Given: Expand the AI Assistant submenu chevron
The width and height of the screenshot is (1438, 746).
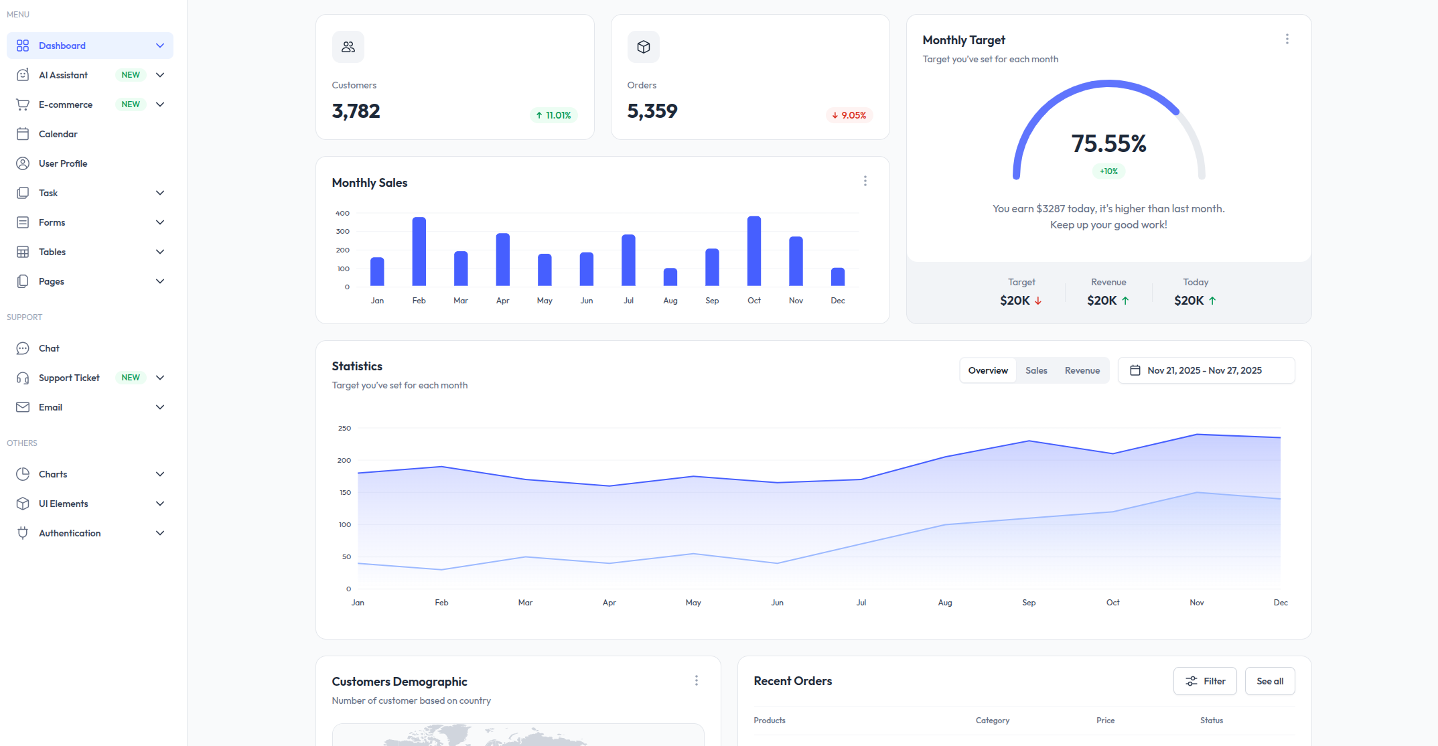Looking at the screenshot, I should 160,75.
